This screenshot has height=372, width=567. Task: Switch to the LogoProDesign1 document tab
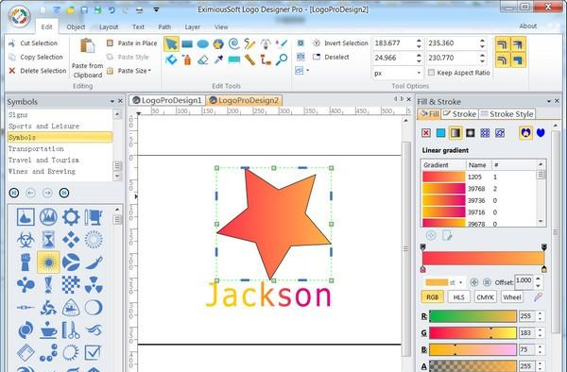coord(167,100)
